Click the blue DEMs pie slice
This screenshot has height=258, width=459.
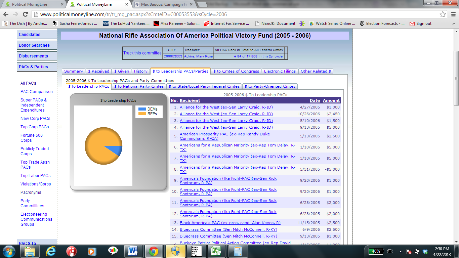(x=115, y=150)
